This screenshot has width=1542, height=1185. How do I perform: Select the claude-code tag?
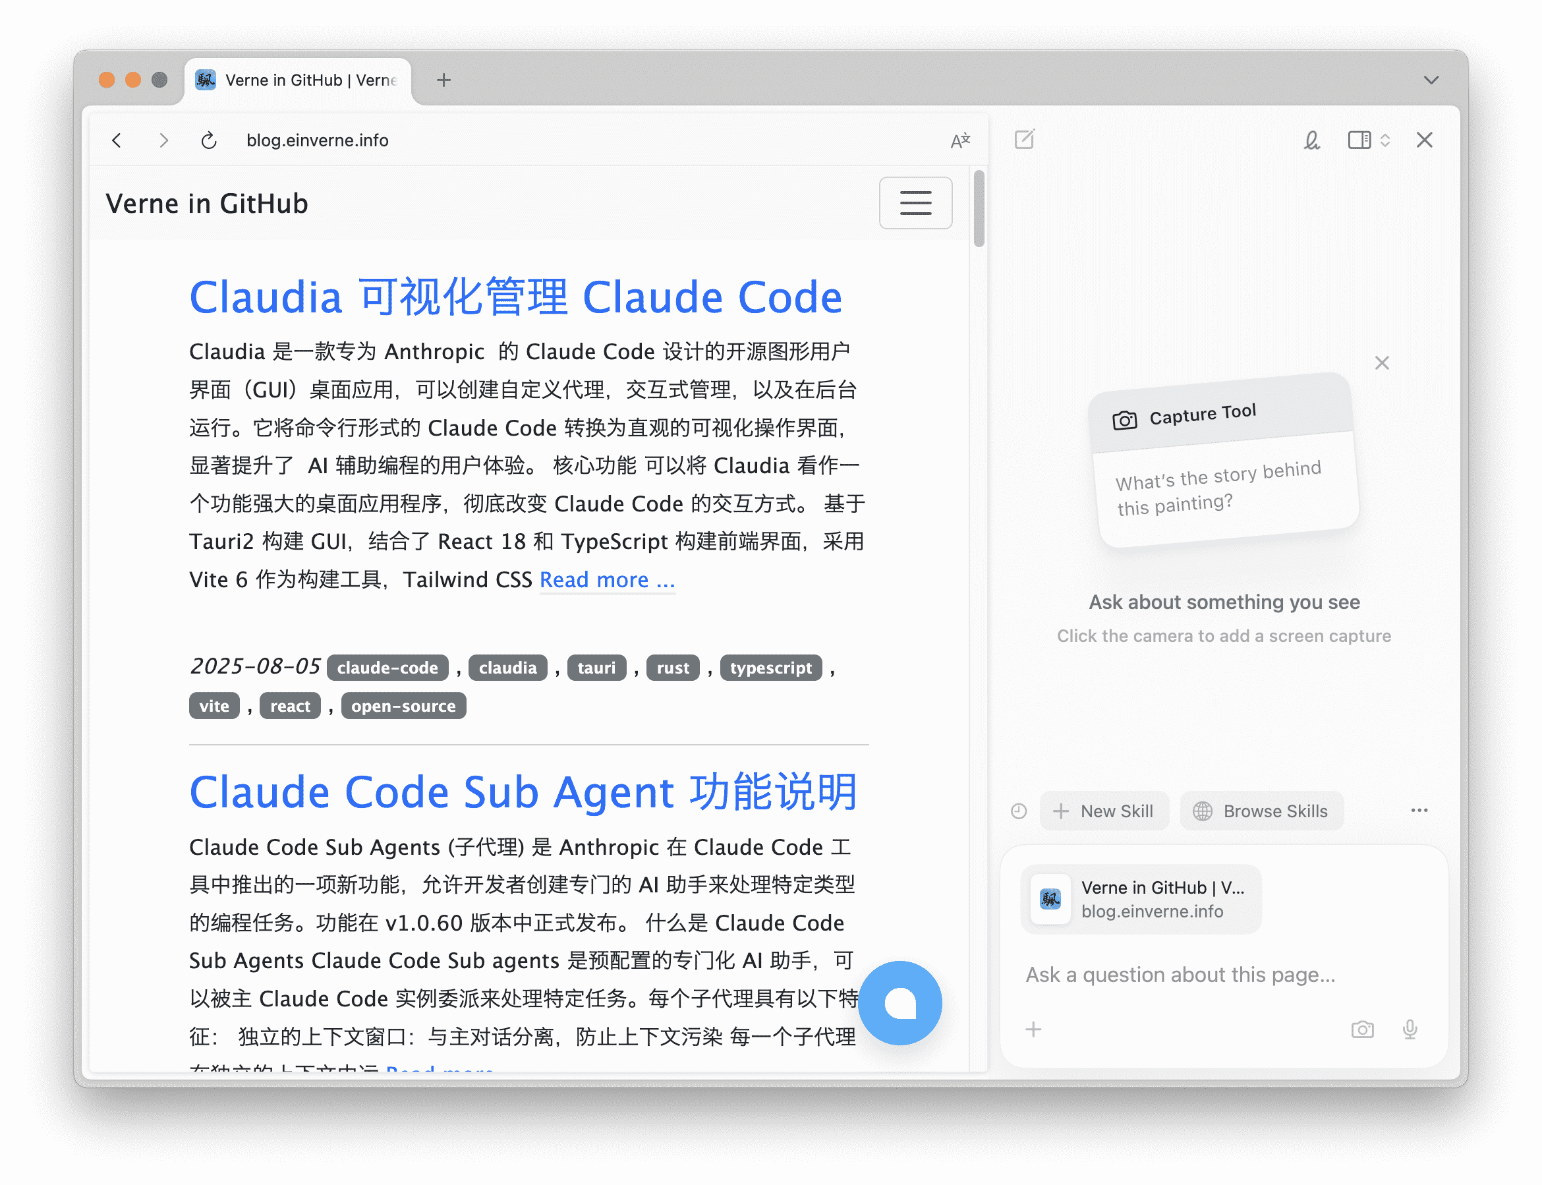pos(387,667)
